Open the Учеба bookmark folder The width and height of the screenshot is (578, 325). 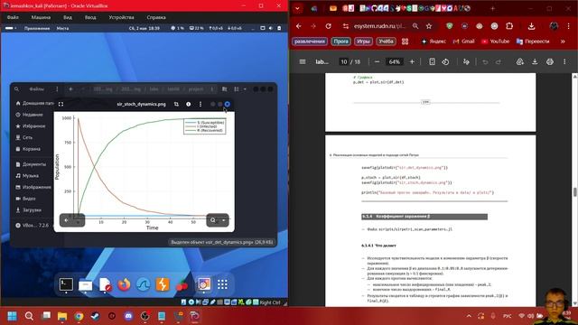(x=386, y=42)
